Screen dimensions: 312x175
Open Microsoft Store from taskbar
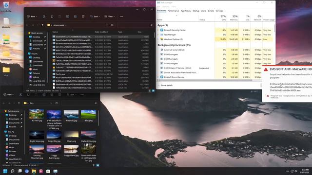48,171
